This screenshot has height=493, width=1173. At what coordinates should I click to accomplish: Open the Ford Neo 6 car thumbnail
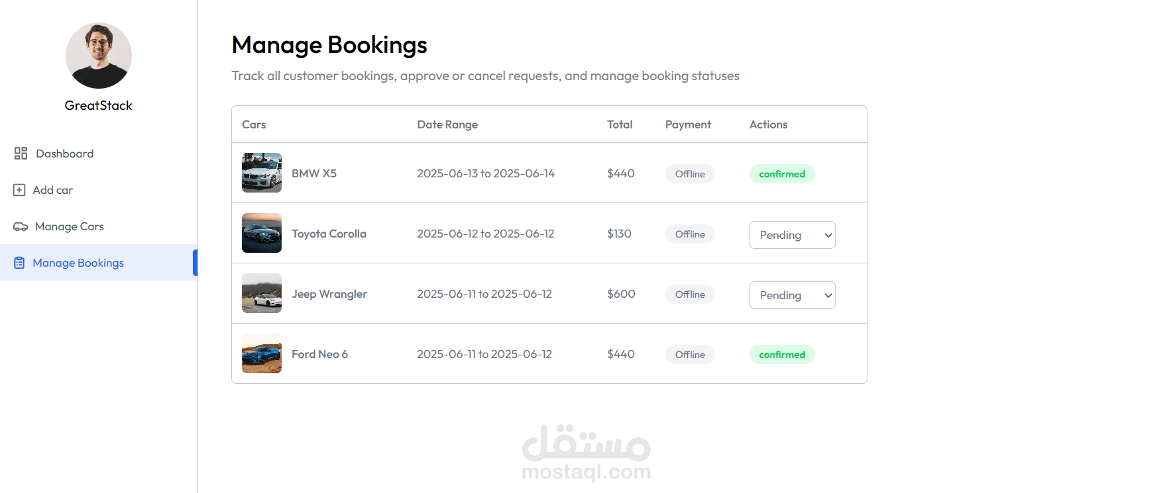click(x=262, y=353)
